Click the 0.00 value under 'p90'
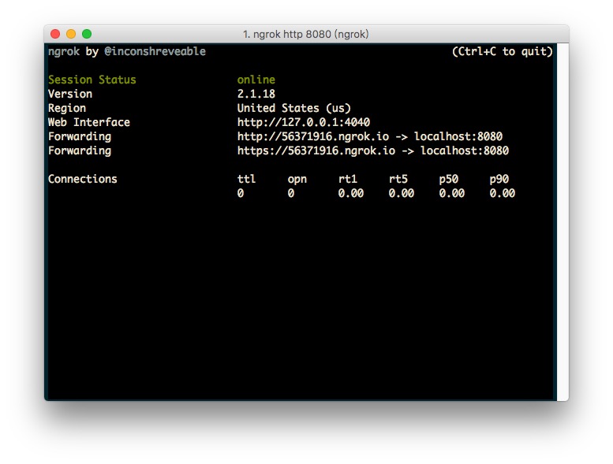613x464 pixels. click(502, 193)
